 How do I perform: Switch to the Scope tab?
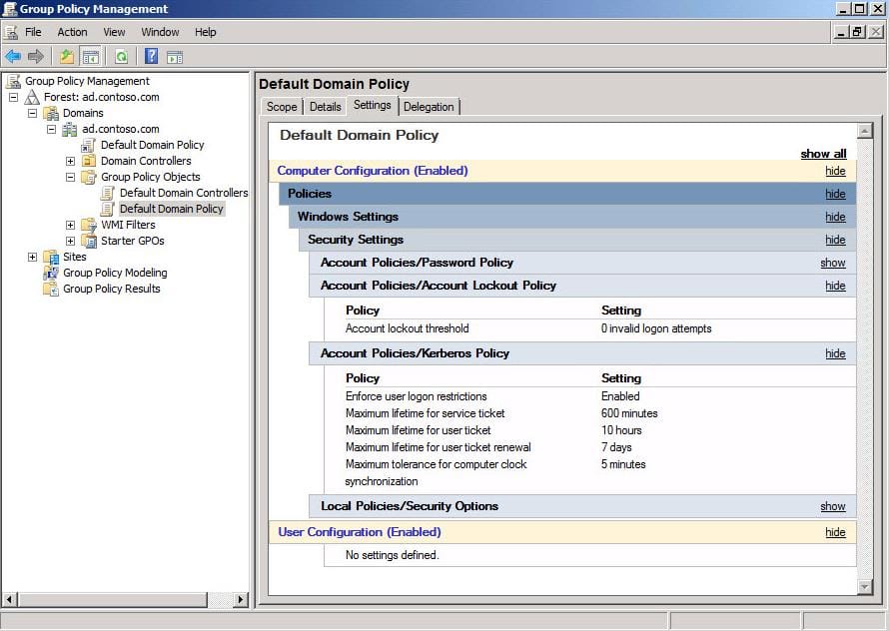pyautogui.click(x=282, y=107)
